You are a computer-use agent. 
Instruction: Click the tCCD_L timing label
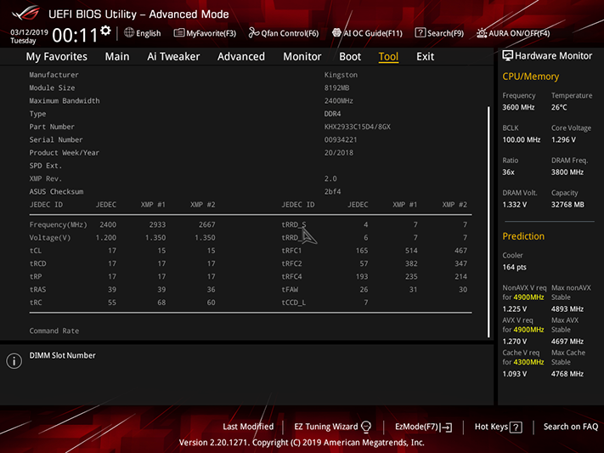tap(294, 303)
